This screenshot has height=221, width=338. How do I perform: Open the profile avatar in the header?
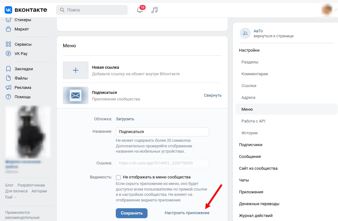pyautogui.click(x=327, y=10)
